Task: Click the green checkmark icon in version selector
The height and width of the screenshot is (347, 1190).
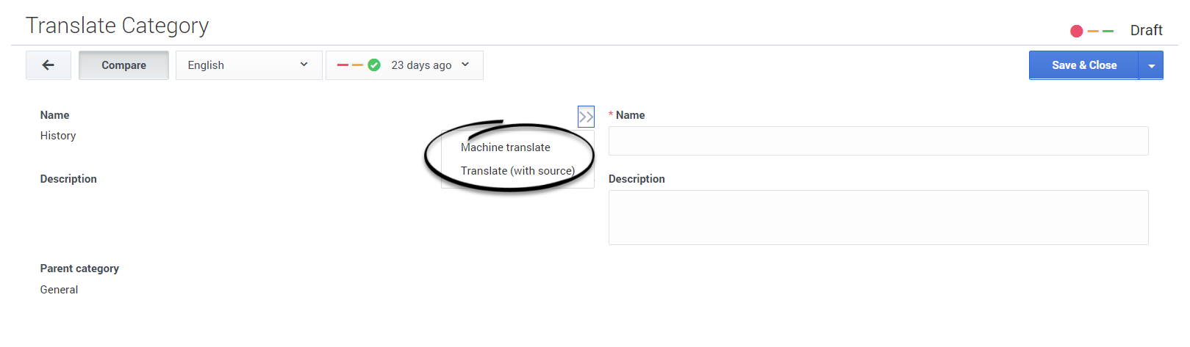Action: tap(374, 65)
